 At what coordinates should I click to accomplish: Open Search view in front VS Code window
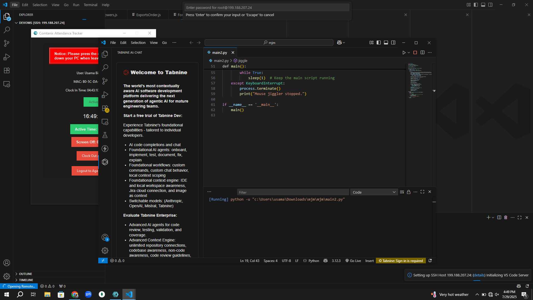tap(105, 67)
